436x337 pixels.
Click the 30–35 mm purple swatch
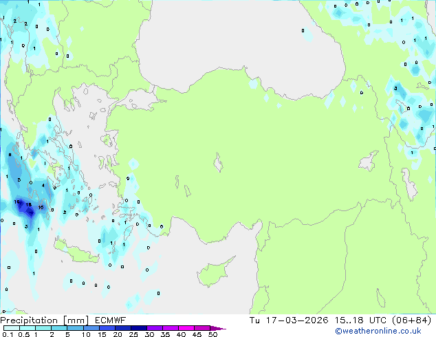[154, 328]
